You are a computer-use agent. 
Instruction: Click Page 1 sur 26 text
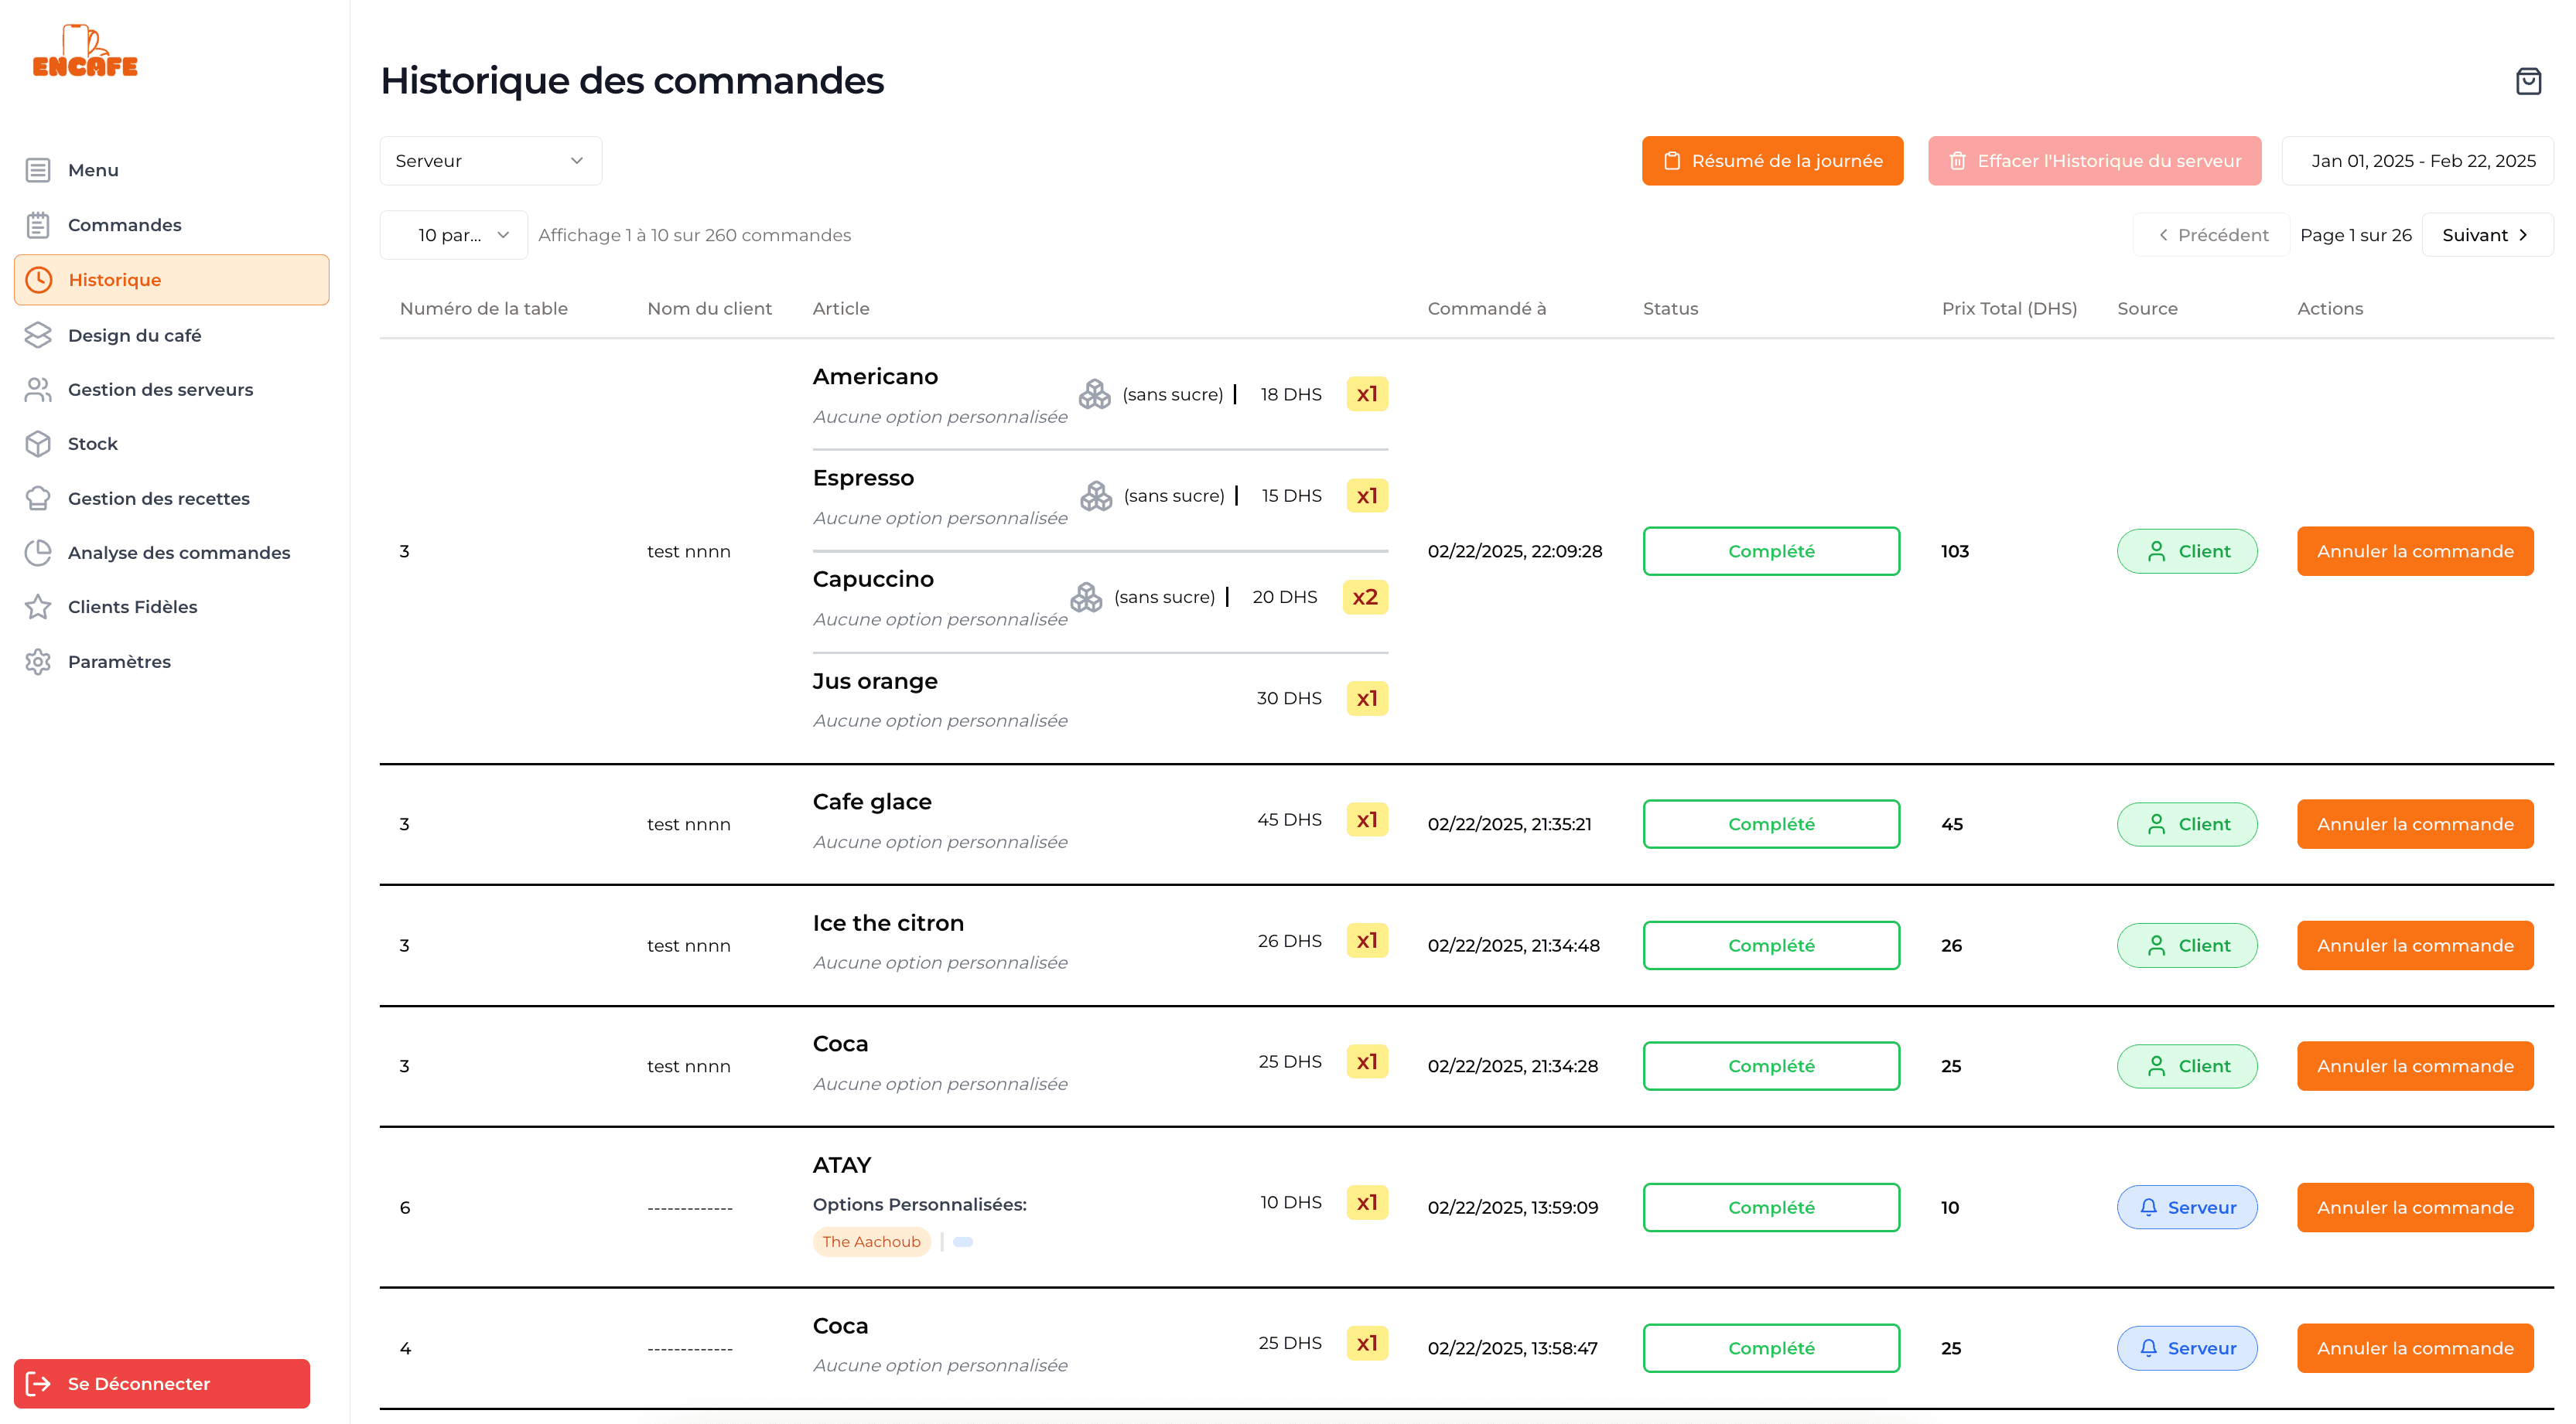click(x=2356, y=235)
